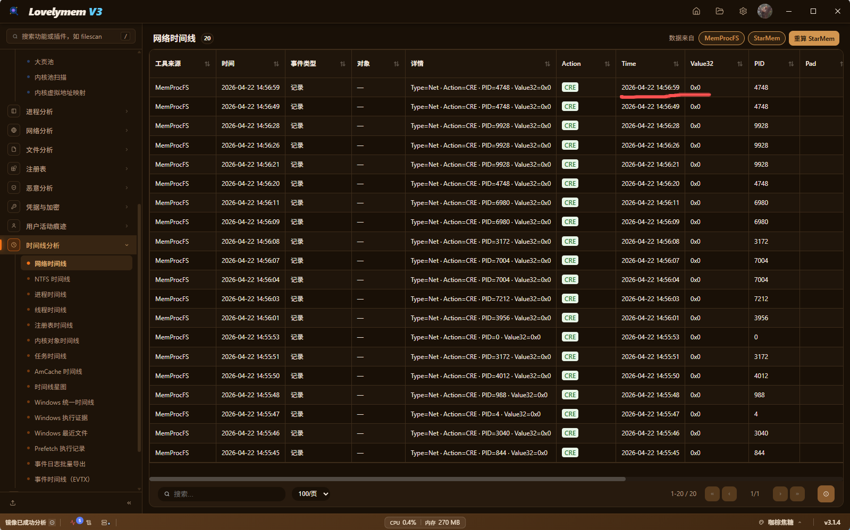The image size is (850, 530).
Task: Sort by the PID column sort icon
Action: pyautogui.click(x=791, y=64)
